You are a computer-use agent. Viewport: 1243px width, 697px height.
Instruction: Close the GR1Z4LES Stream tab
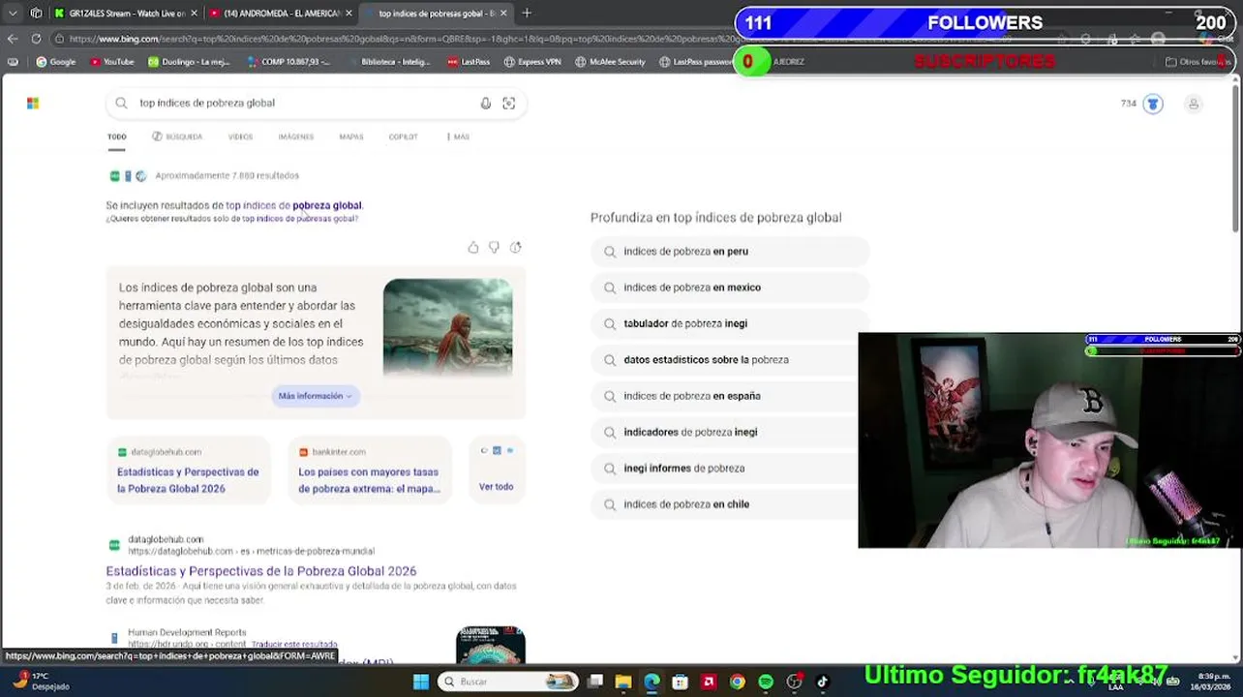point(194,14)
